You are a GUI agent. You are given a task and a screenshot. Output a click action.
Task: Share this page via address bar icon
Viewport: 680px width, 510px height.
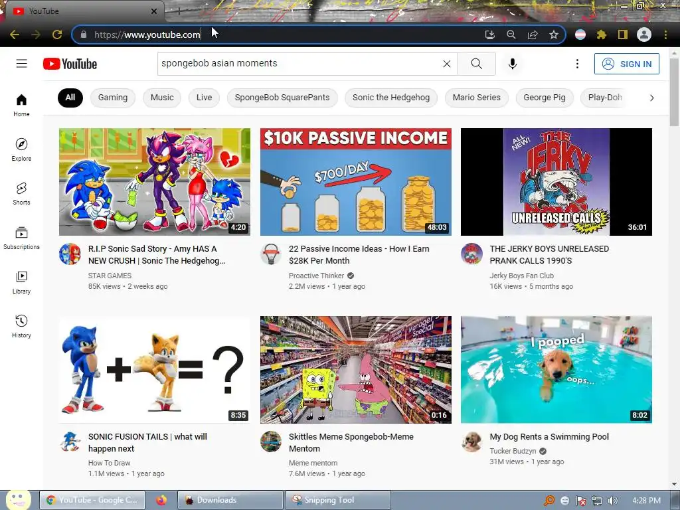[532, 35]
